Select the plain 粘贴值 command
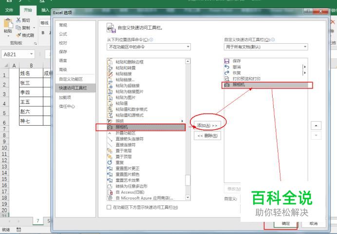Viewport: 337px width, 234px height. coord(146,103)
